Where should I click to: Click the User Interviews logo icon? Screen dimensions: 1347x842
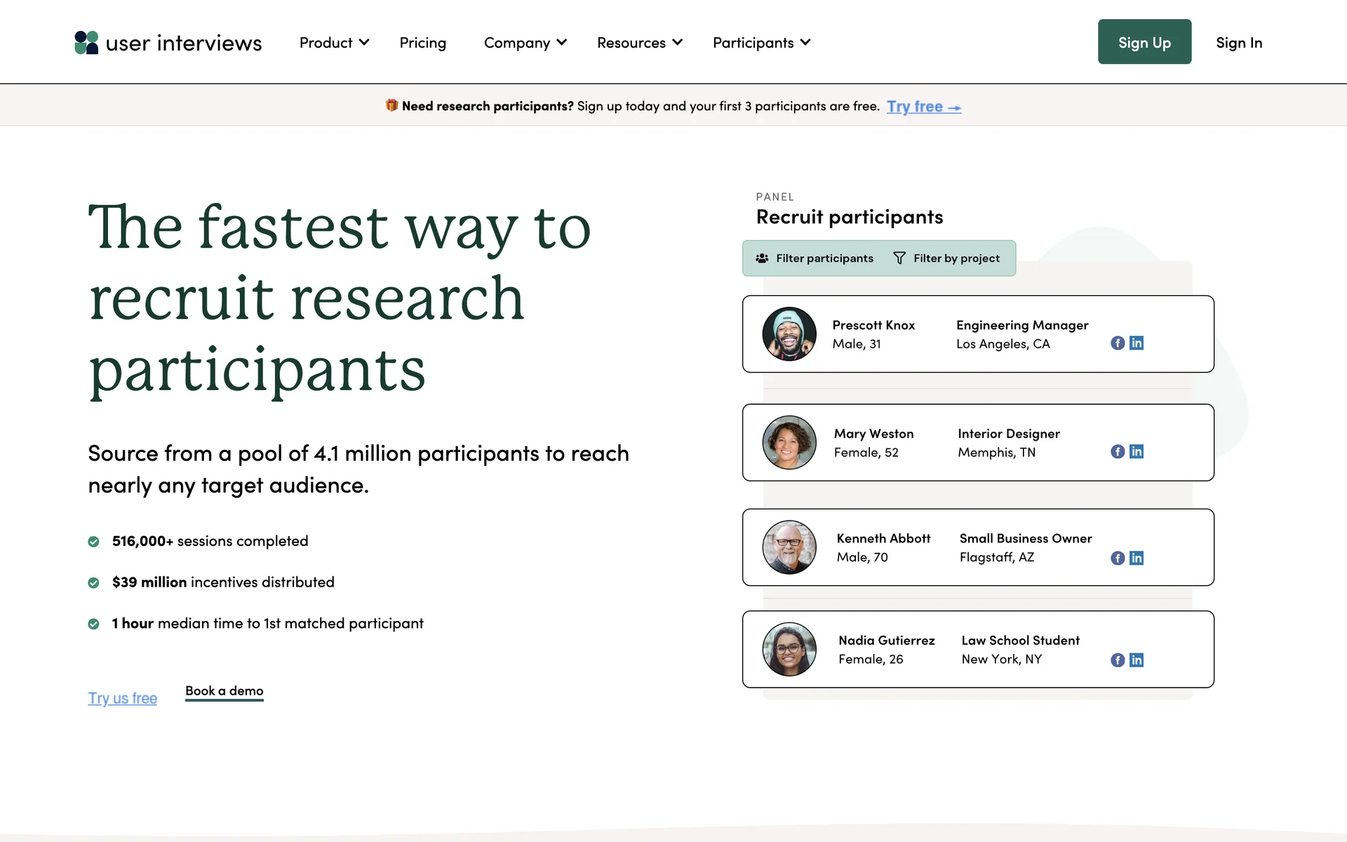86,43
